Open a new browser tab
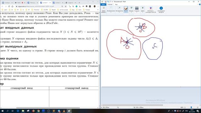 click(79, 3)
